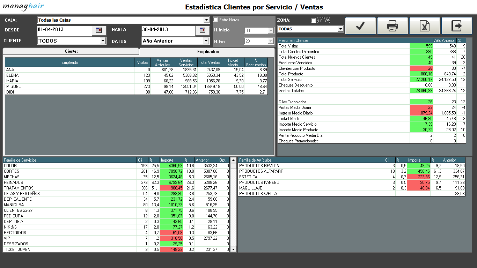Toggle the sin IVA checkbox
The width and height of the screenshot is (477, 268).
point(314,20)
